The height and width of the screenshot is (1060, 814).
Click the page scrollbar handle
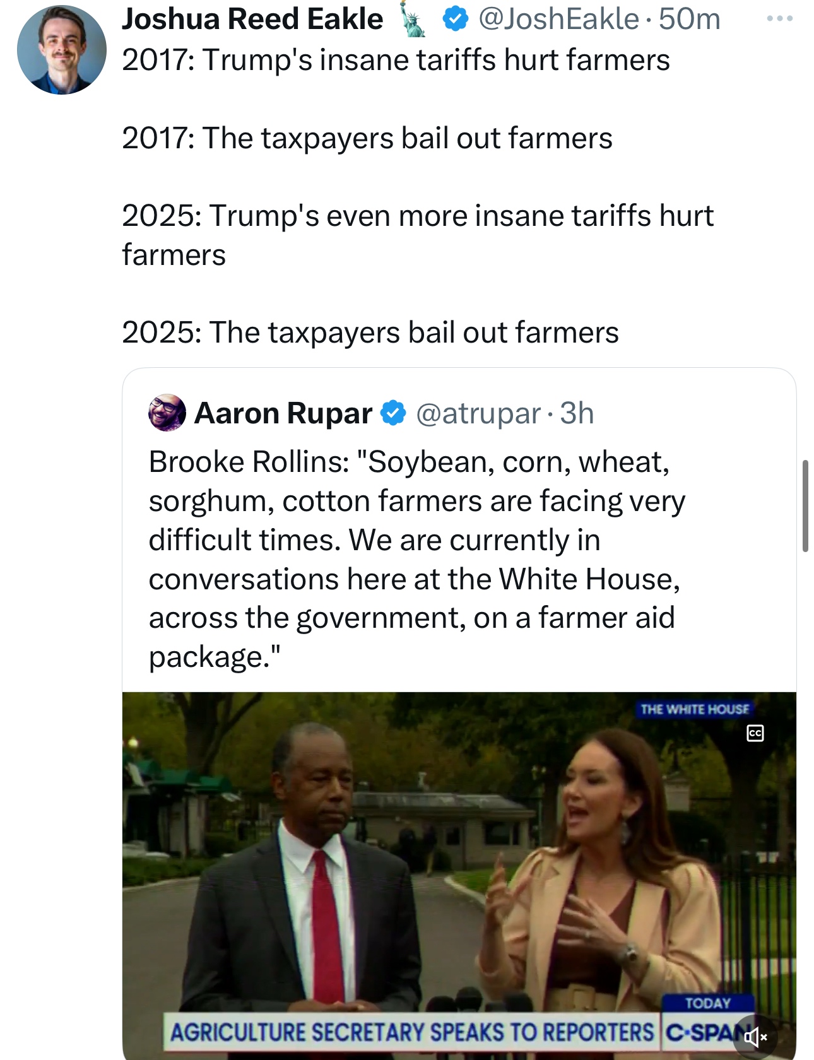[x=805, y=506]
